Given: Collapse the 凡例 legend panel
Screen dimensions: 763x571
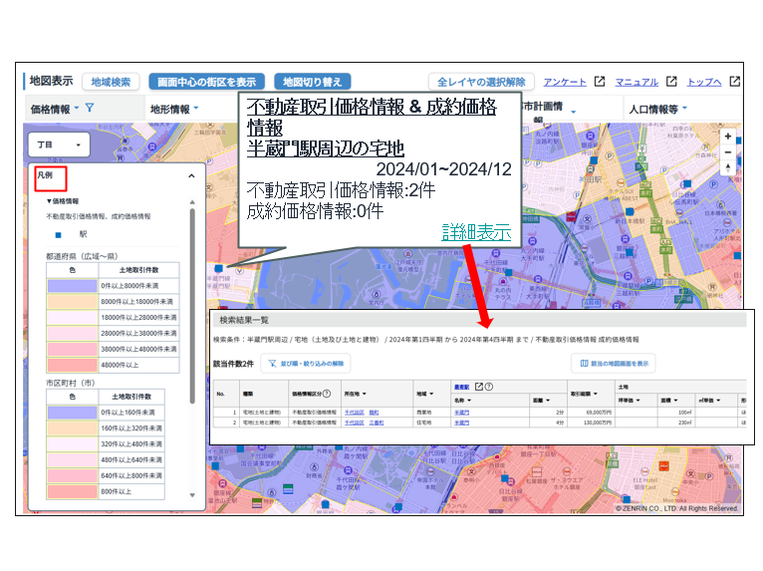Looking at the screenshot, I should click(x=191, y=175).
